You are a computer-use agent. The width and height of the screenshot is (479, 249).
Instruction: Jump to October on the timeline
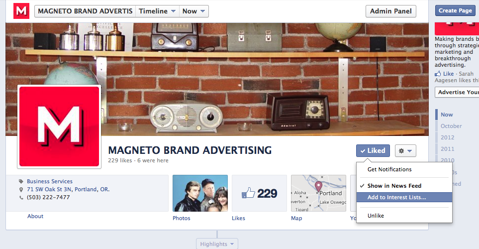click(451, 126)
